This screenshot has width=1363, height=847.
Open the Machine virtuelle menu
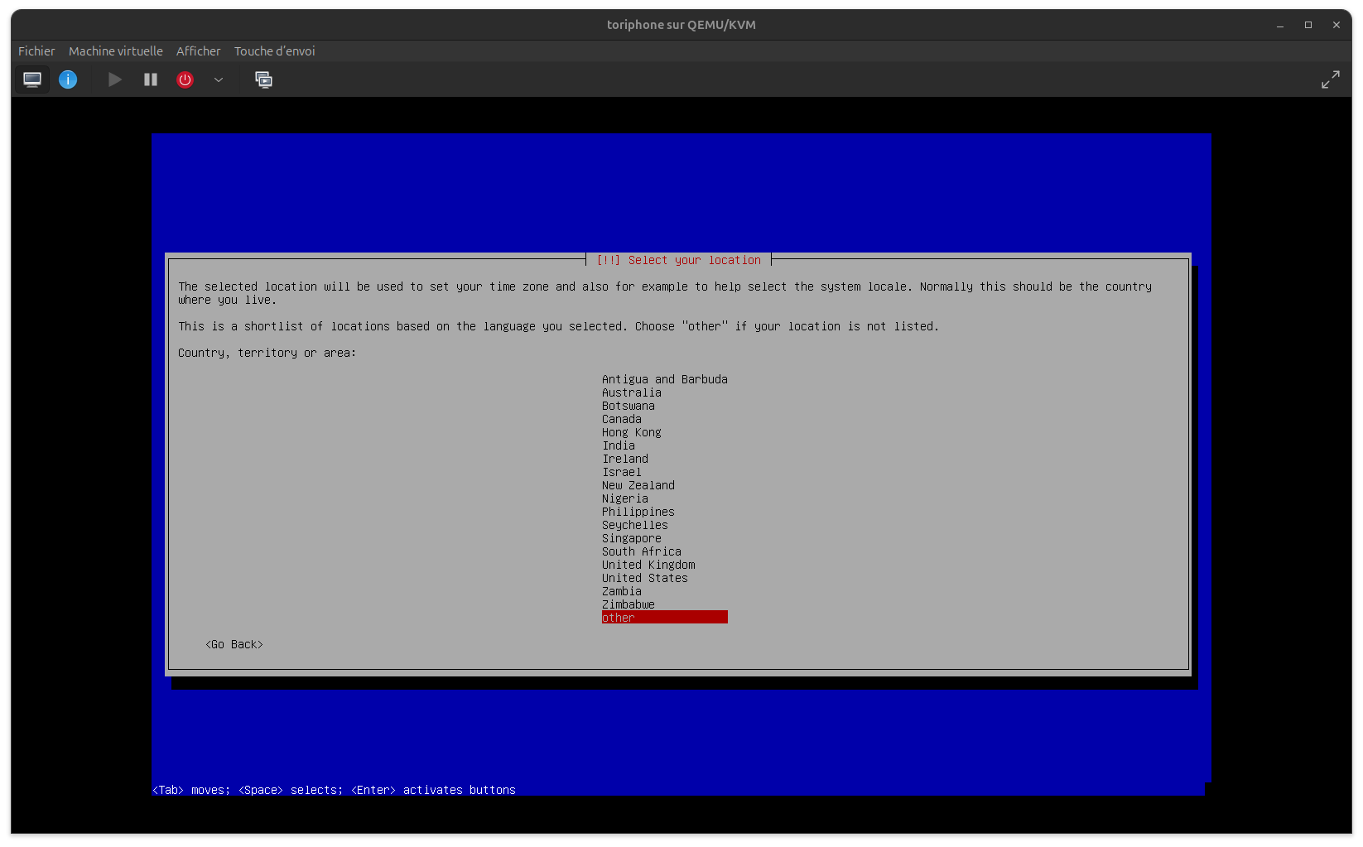point(116,51)
